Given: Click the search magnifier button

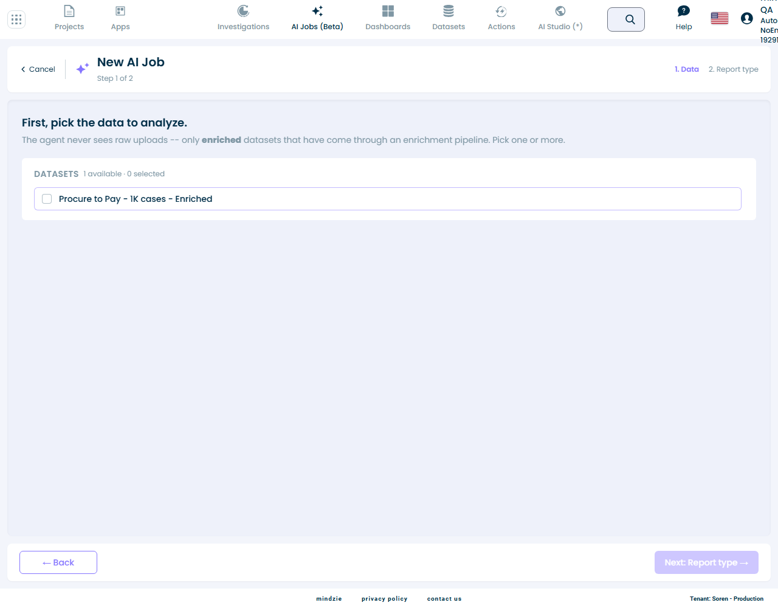Looking at the screenshot, I should point(626,19).
